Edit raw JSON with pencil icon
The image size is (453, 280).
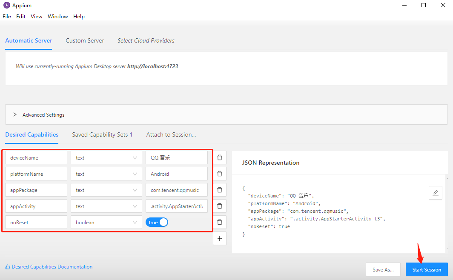(x=436, y=193)
